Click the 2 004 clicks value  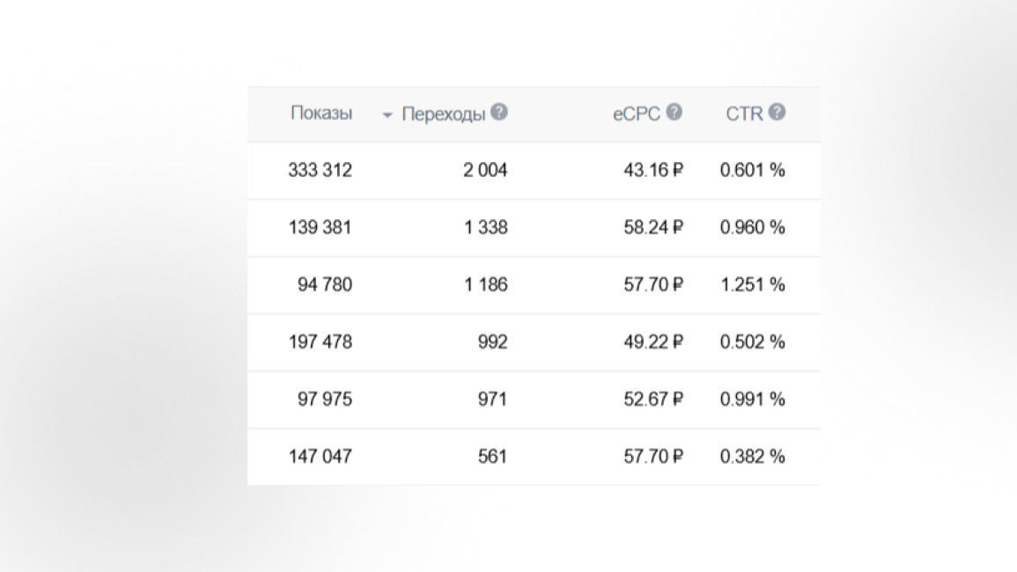(x=485, y=171)
